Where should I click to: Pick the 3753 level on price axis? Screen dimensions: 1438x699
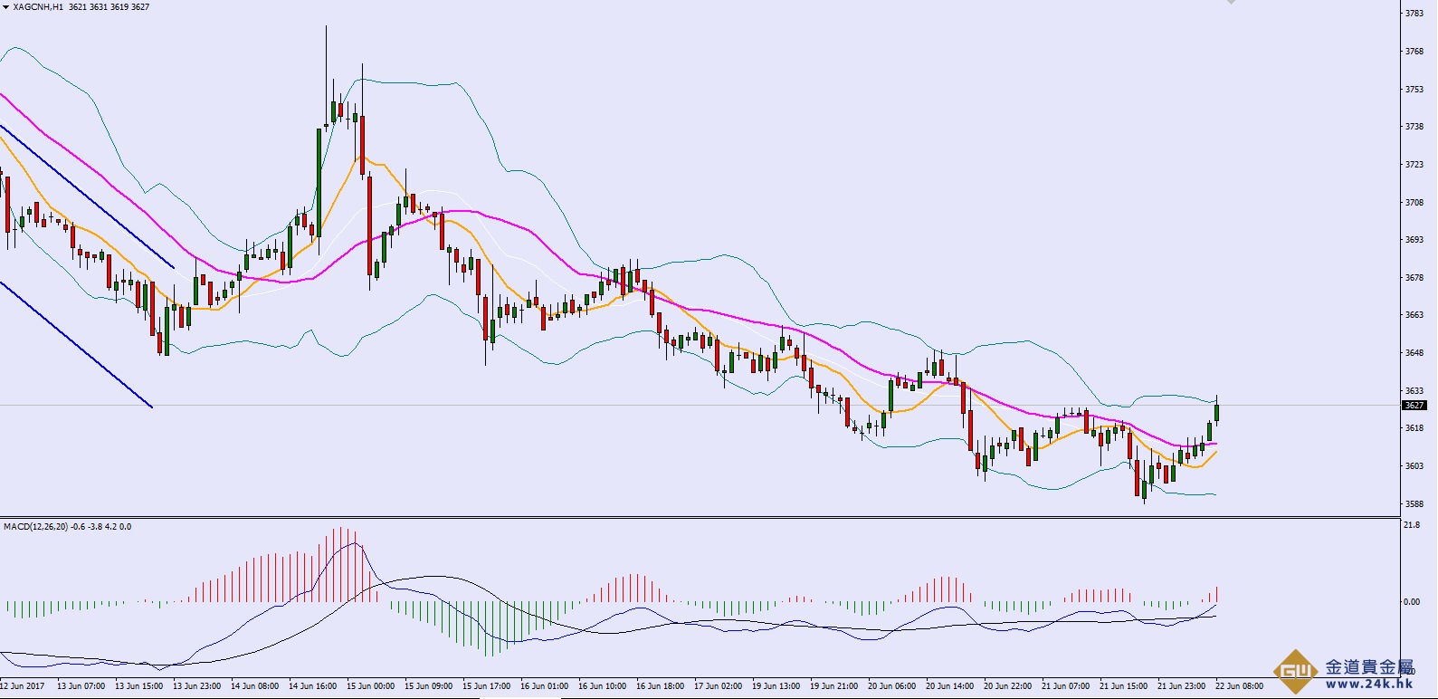point(1414,90)
